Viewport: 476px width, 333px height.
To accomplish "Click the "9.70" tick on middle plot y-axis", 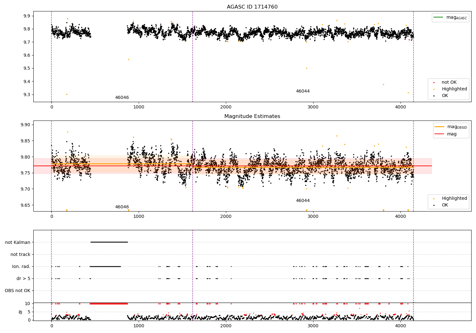I will click(26, 189).
